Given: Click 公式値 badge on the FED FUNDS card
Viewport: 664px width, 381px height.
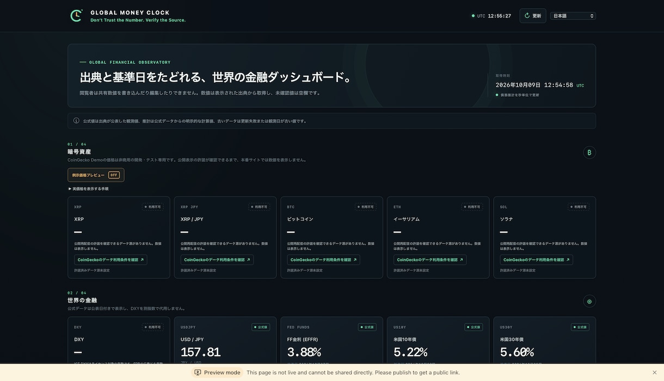Looking at the screenshot, I should [x=367, y=327].
